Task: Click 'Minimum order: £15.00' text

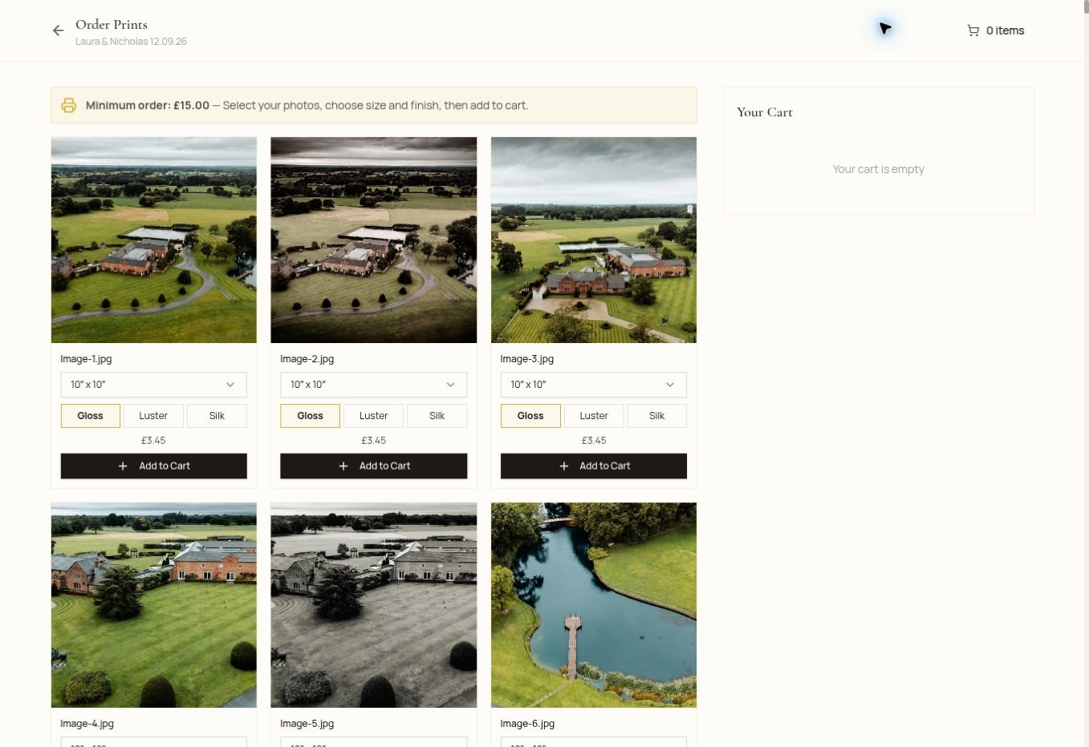Action: (x=148, y=105)
